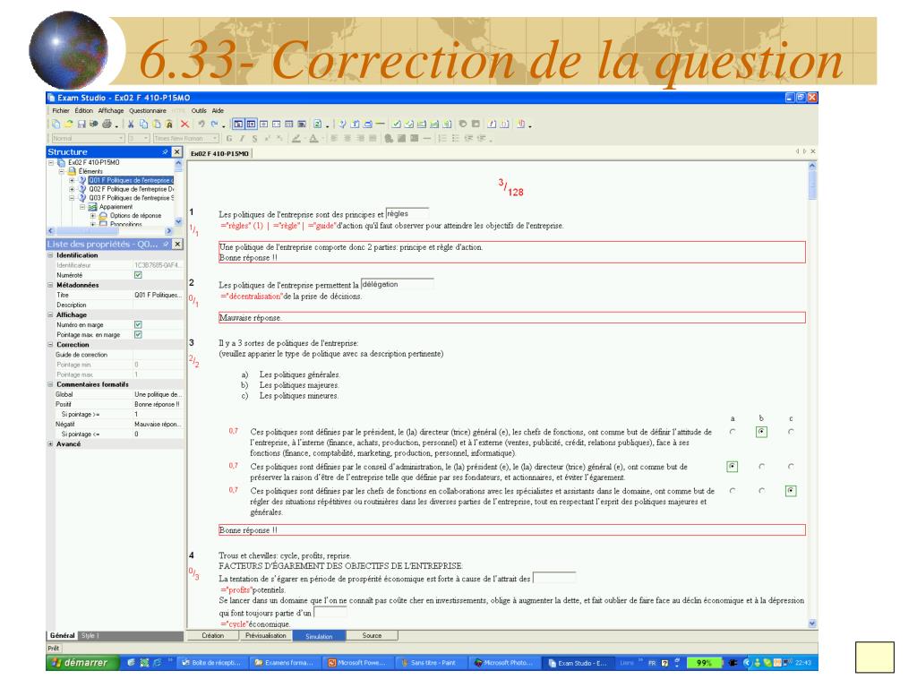Select radio b for the first proposition
Image resolution: width=917 pixels, height=688 pixels.
(x=761, y=432)
